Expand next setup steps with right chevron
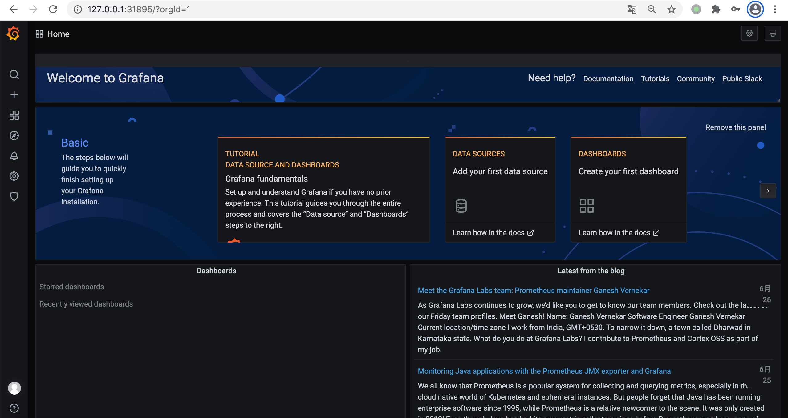 click(x=768, y=191)
